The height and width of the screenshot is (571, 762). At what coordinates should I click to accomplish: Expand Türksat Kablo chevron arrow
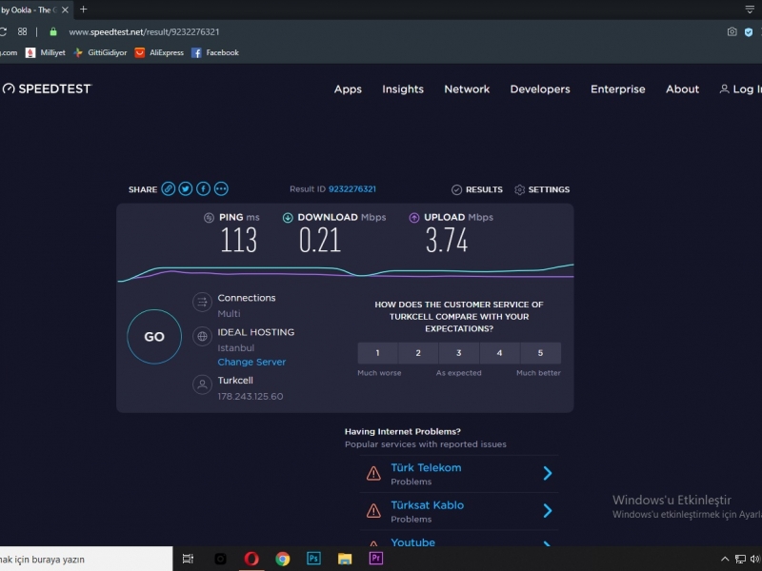coord(548,510)
